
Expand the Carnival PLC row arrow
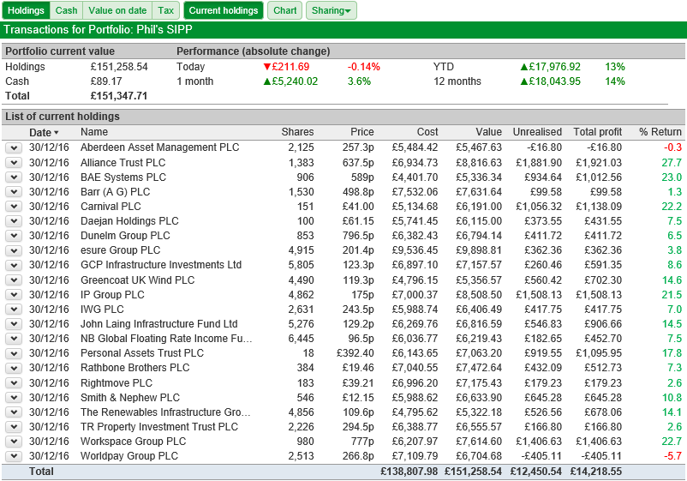14,207
